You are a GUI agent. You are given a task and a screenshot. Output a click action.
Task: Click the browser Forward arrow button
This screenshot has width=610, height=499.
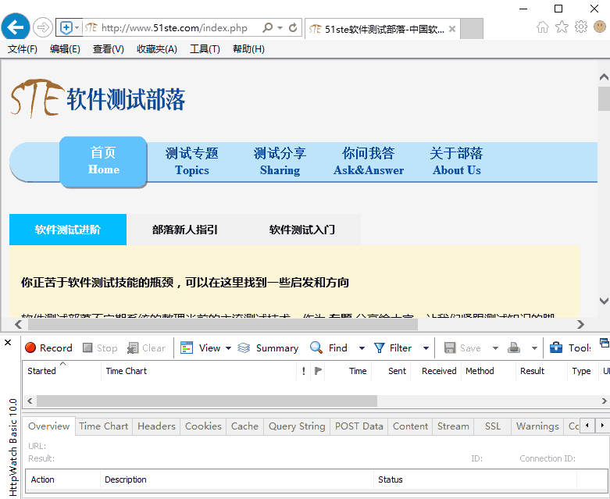43,27
